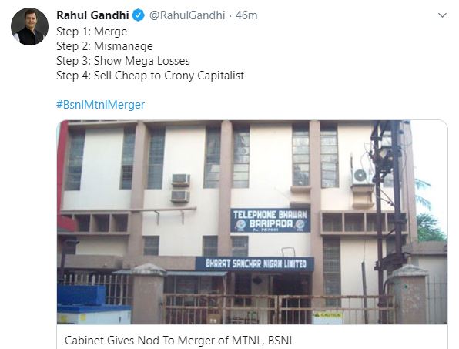This screenshot has height=349, width=459.
Task: Click the electric transformer pole in photo
Action: click(x=387, y=205)
